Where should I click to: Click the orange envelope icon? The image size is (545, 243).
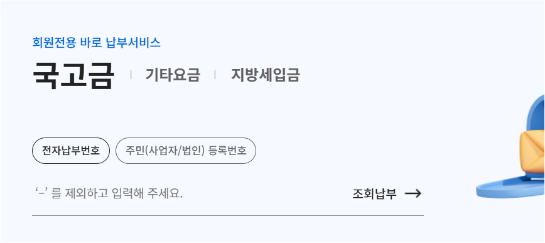[x=532, y=151]
